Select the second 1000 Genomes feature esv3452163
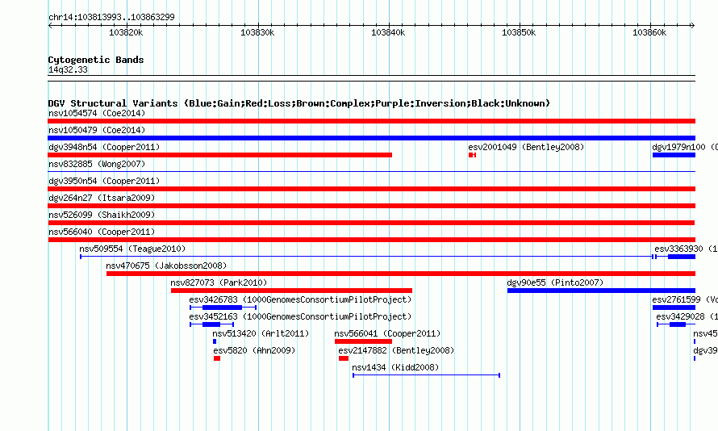Screen dimensions: 718x431 tap(211, 324)
